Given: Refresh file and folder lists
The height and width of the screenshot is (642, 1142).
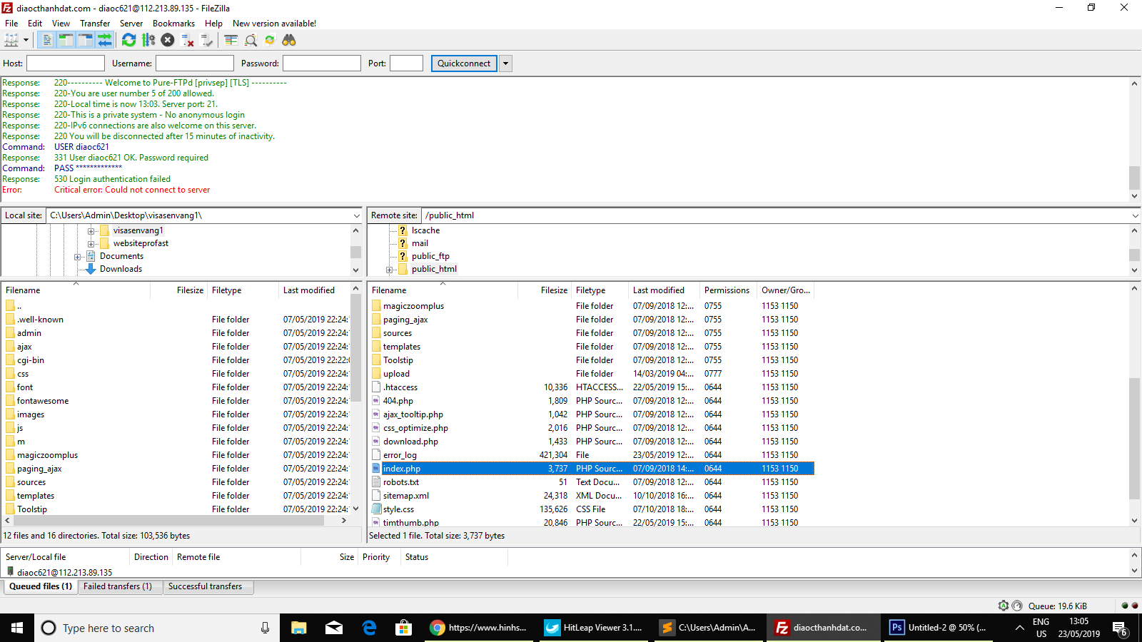Looking at the screenshot, I should tap(128, 40).
